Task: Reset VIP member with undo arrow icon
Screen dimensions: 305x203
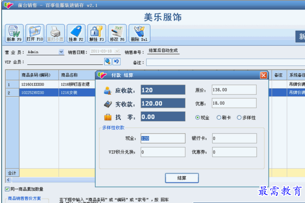Action: point(116,62)
